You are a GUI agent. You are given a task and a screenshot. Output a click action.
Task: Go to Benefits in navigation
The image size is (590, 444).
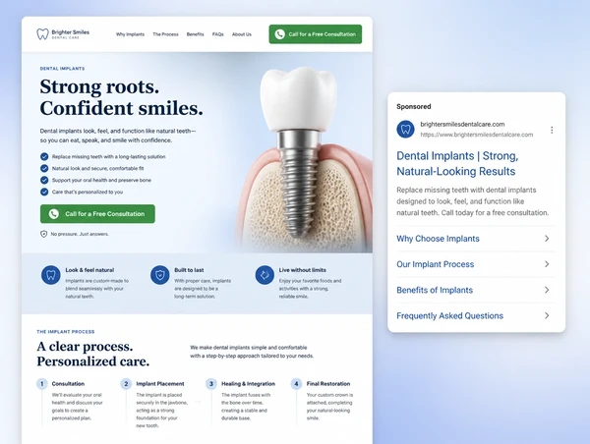coord(196,34)
